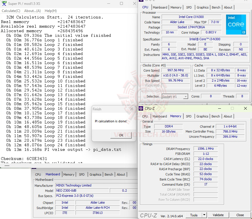
Task: Click the memory Type field DDR4
Action: click(x=168, y=126)
